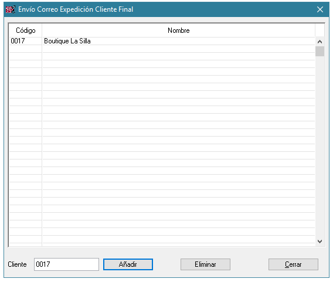Click the Añadir button
This screenshot has height=282, width=333.
tap(128, 264)
